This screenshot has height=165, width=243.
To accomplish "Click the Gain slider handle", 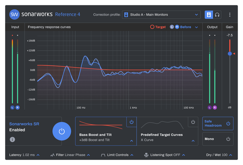I will tap(230, 54).
